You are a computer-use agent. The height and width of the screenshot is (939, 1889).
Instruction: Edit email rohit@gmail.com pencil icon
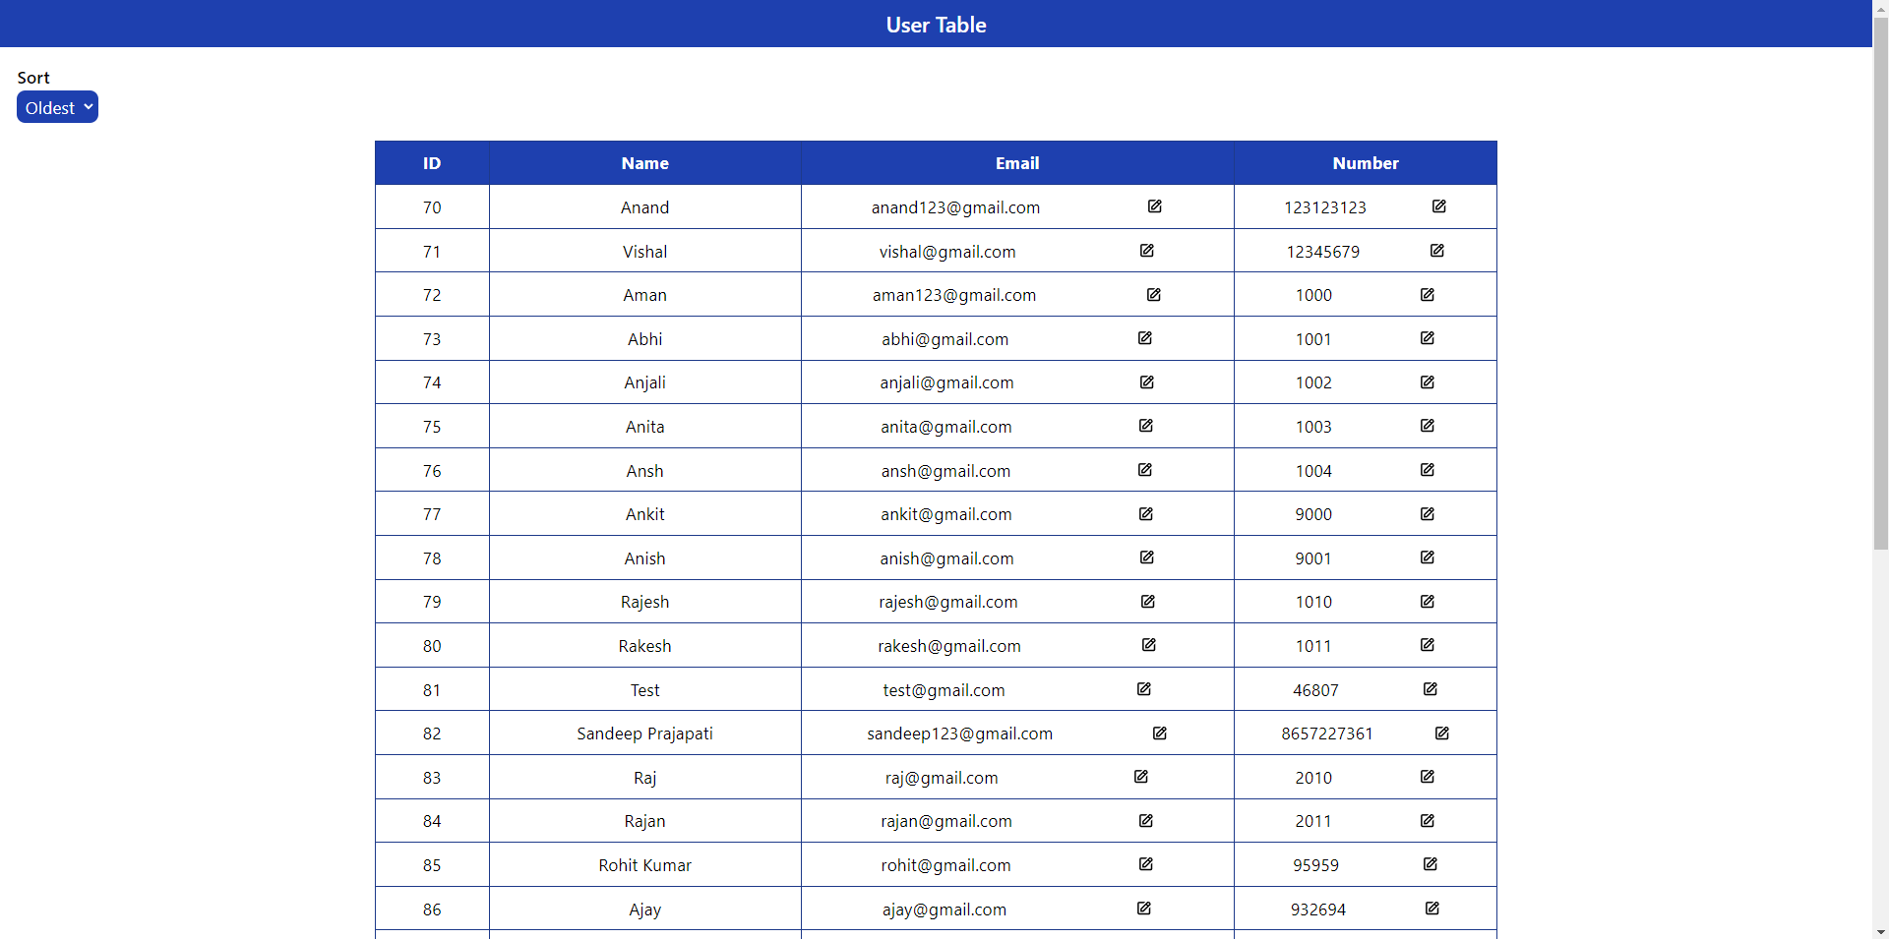tap(1146, 864)
